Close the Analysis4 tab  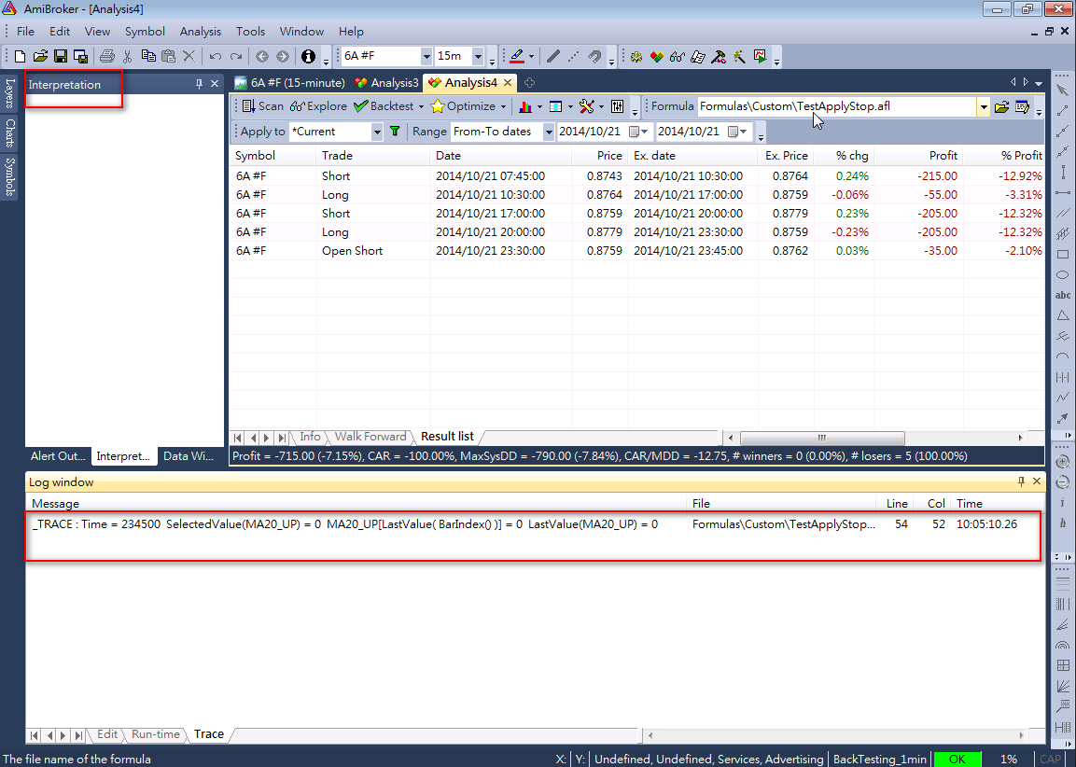(x=508, y=83)
